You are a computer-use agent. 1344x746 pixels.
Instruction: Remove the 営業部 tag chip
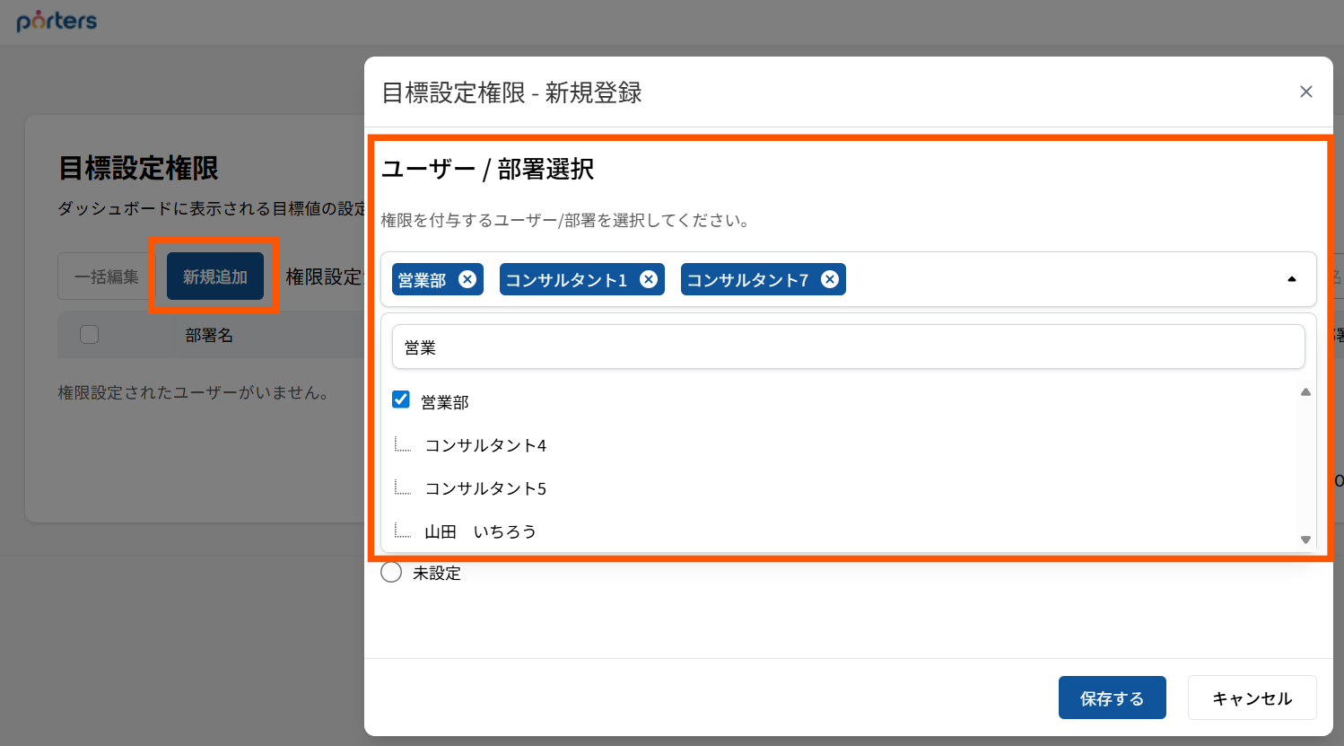[467, 279]
